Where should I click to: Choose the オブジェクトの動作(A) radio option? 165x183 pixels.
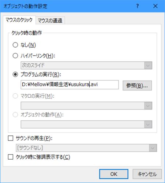[15, 115]
